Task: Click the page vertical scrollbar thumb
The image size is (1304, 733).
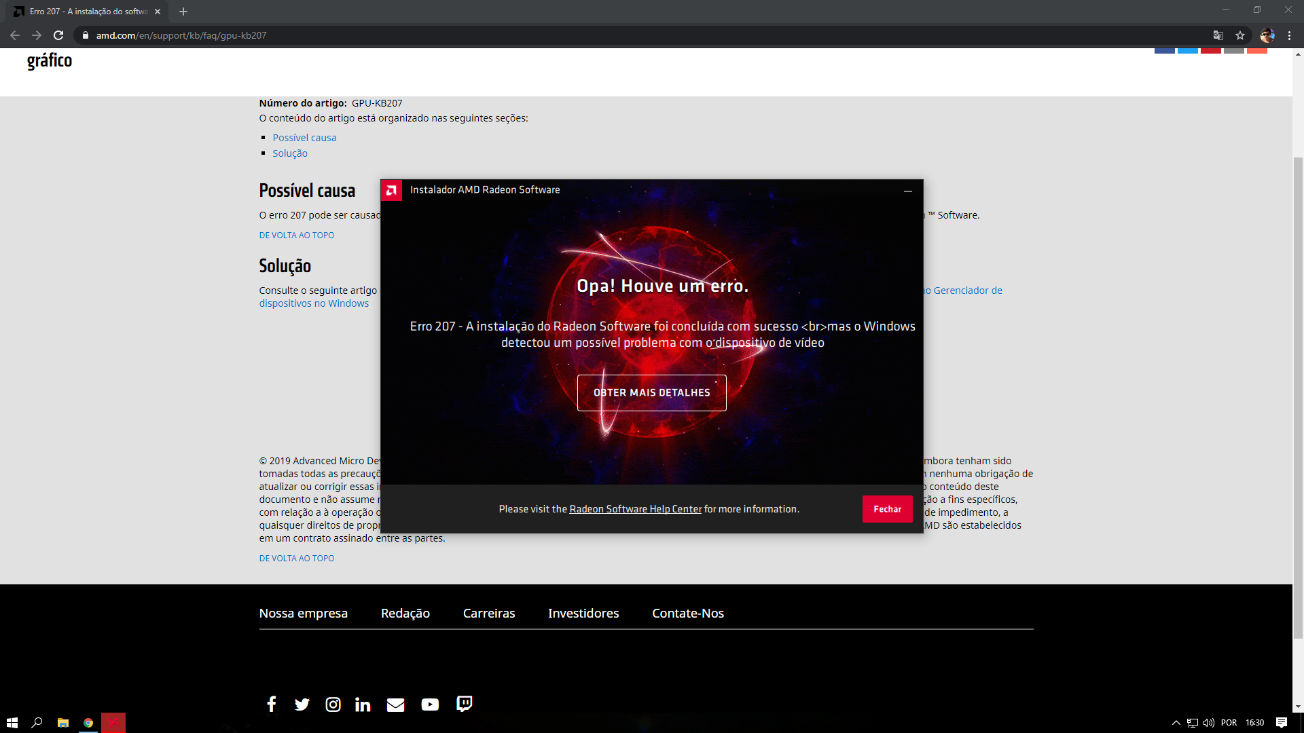Action: pos(1298,398)
